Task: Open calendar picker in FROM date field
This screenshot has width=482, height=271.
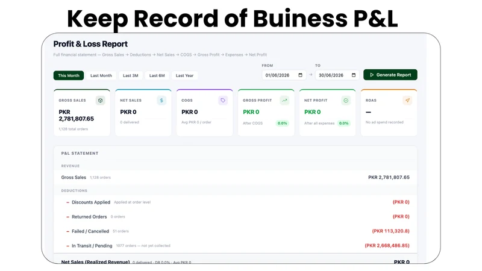Action: (x=300, y=75)
